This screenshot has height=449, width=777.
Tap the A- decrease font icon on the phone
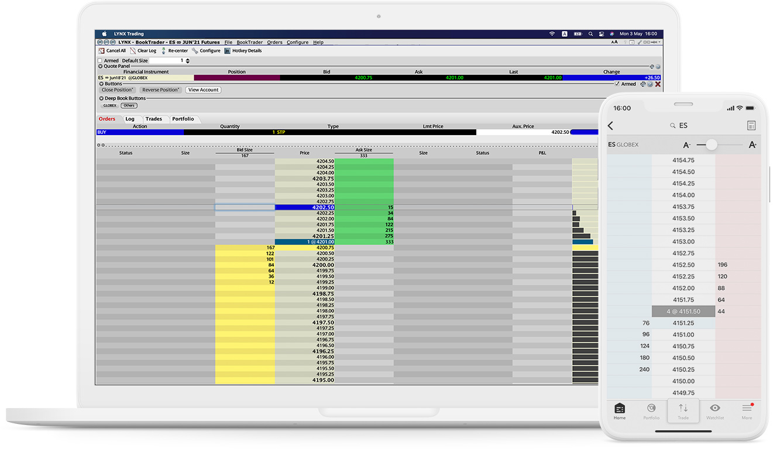[687, 144]
